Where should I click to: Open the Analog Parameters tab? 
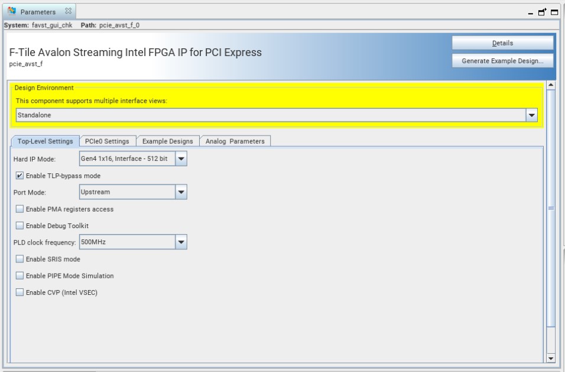pyautogui.click(x=235, y=141)
